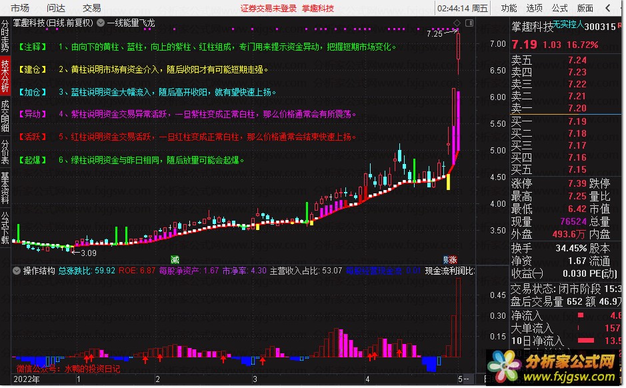626x388 pixels.
Task: Click the 市净率: 4.30 indicator value
Action: pos(244,271)
